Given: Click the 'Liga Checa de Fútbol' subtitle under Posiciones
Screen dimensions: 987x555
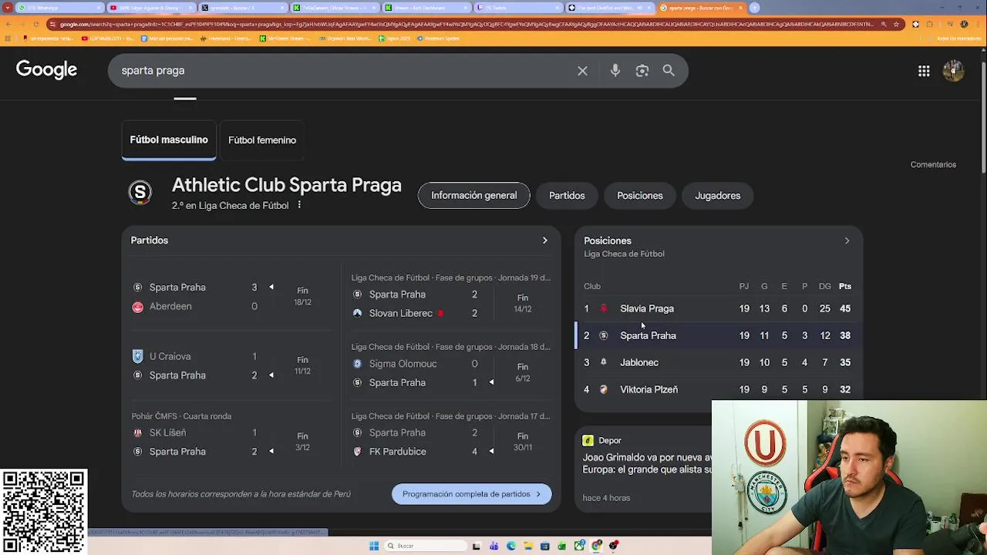Looking at the screenshot, I should (x=624, y=254).
